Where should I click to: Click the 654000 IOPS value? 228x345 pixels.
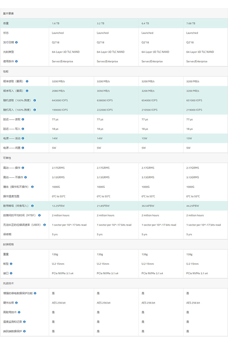point(150,100)
